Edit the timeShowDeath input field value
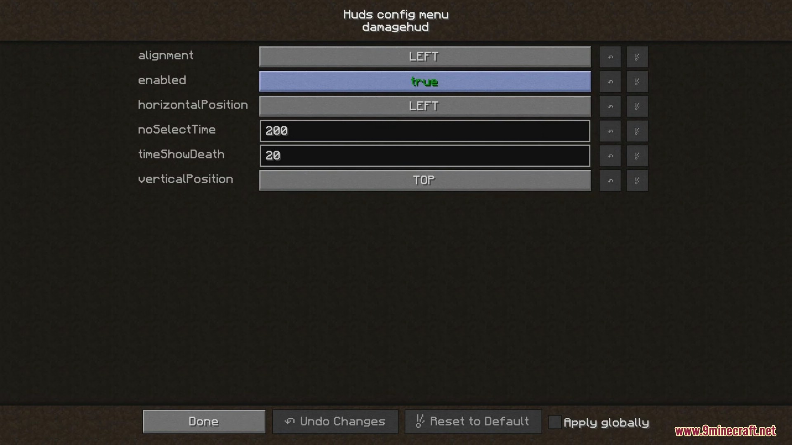The height and width of the screenshot is (445, 792). coord(424,155)
